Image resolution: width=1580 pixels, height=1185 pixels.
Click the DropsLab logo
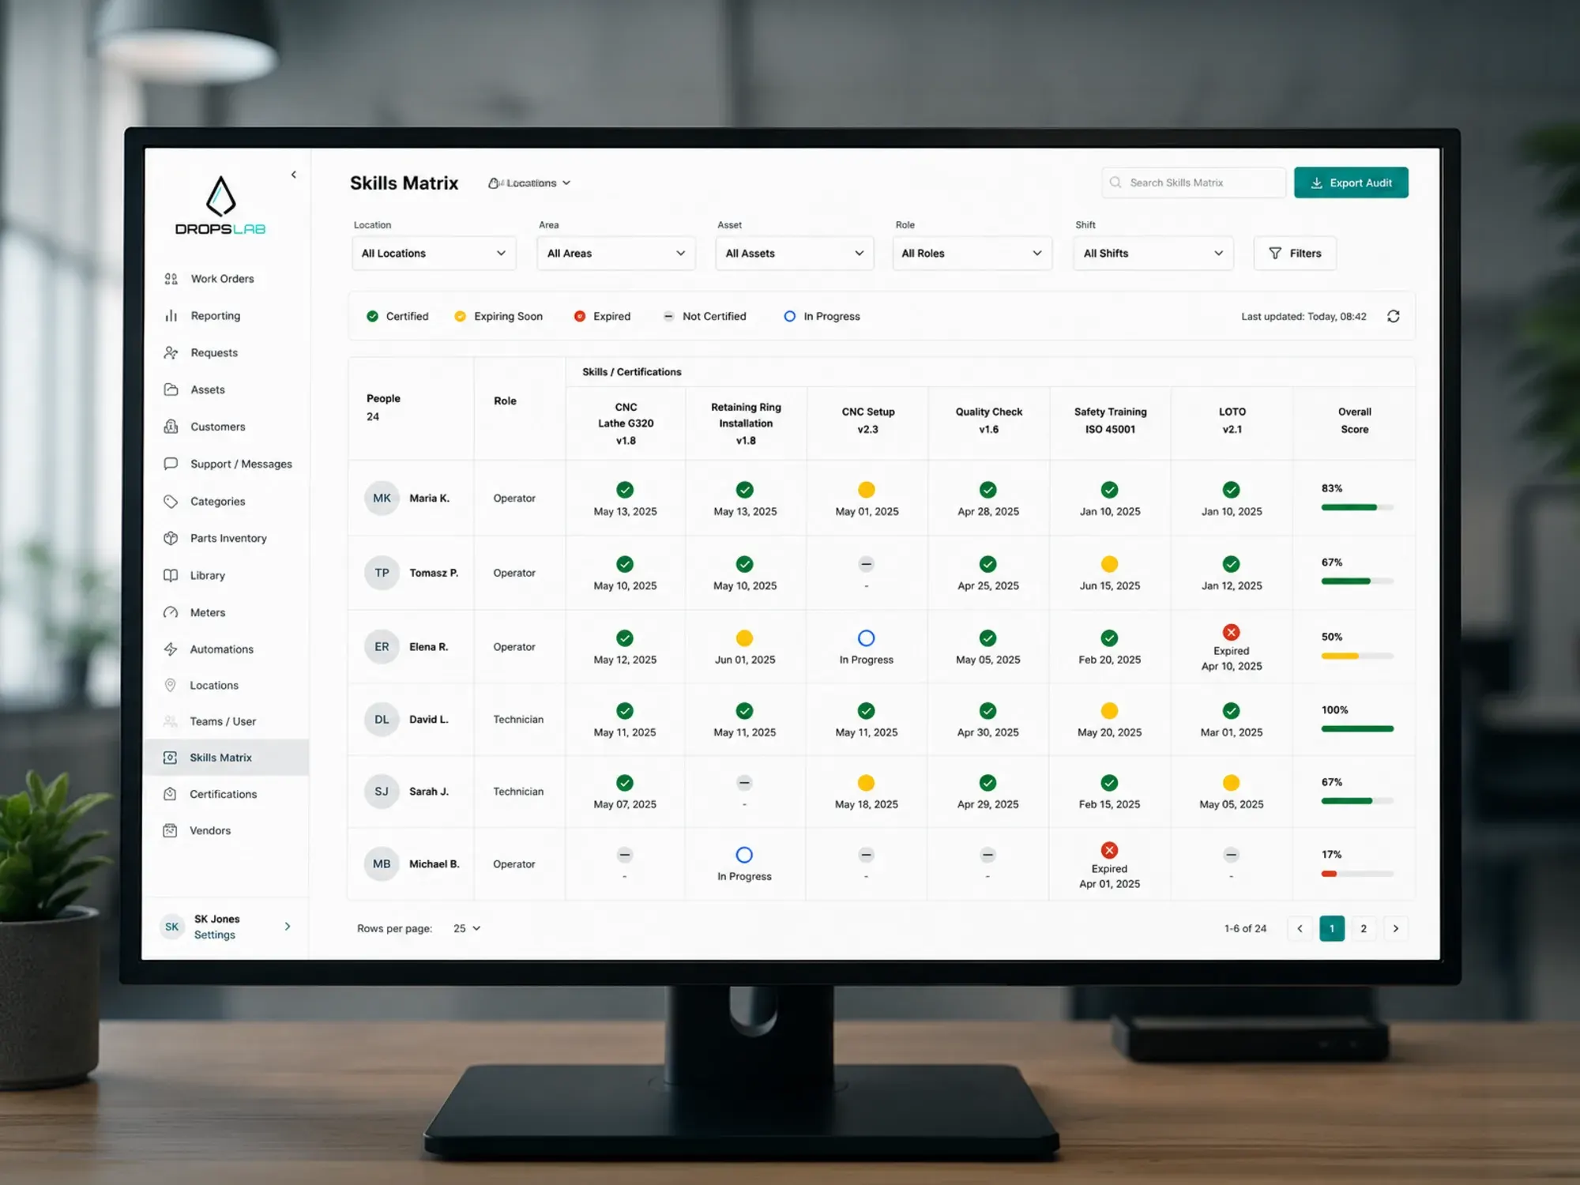[x=220, y=205]
